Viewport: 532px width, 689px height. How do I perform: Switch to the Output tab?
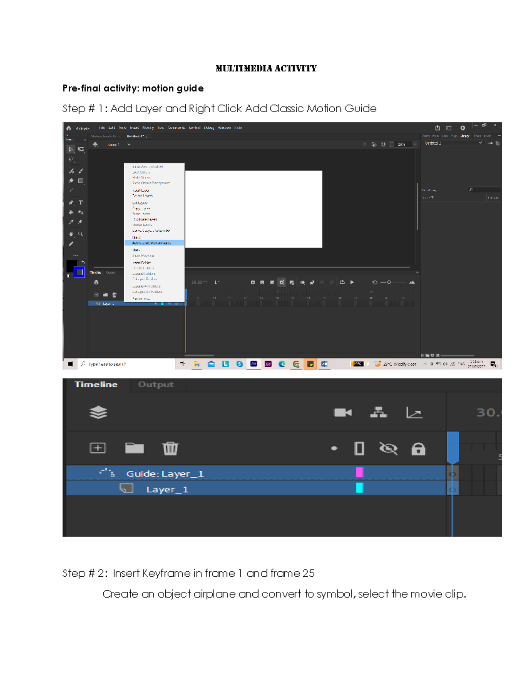tap(156, 385)
